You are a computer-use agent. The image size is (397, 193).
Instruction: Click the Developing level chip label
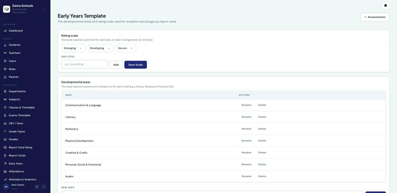point(97,48)
